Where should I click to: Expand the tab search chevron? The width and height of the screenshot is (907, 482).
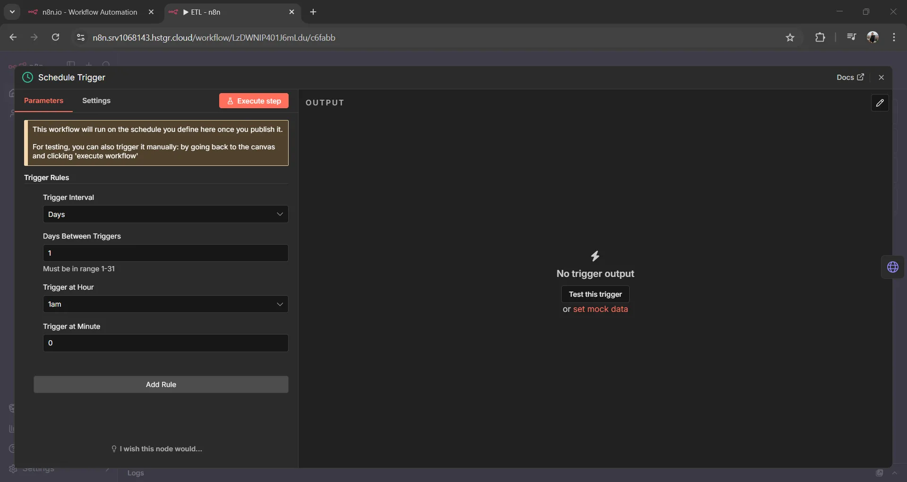[x=12, y=12]
